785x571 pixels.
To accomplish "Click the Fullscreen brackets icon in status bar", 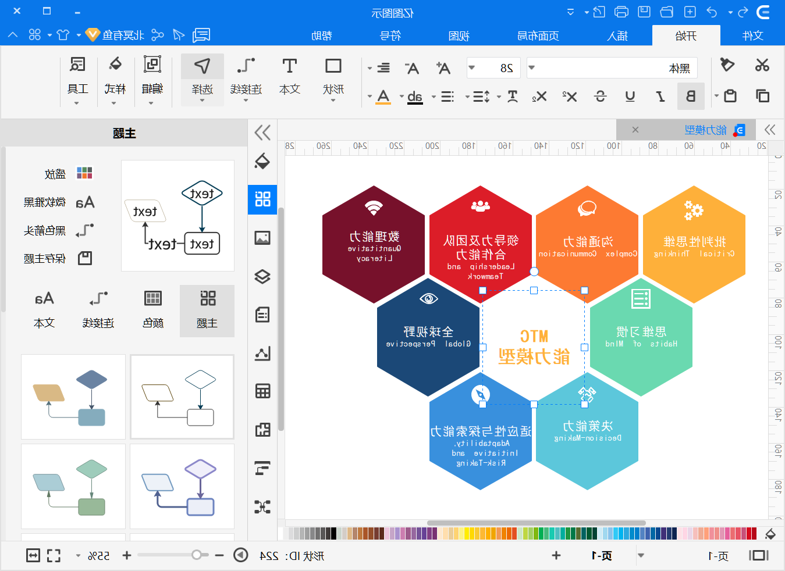I will click(x=54, y=555).
